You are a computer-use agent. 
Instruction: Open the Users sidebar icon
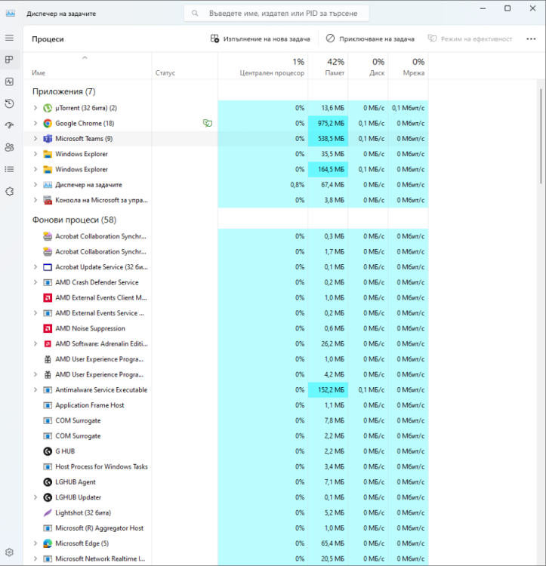click(x=9, y=147)
